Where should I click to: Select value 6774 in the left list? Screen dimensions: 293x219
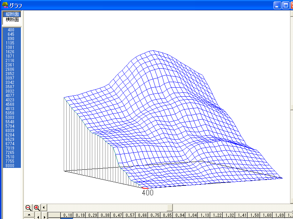pos(12,143)
